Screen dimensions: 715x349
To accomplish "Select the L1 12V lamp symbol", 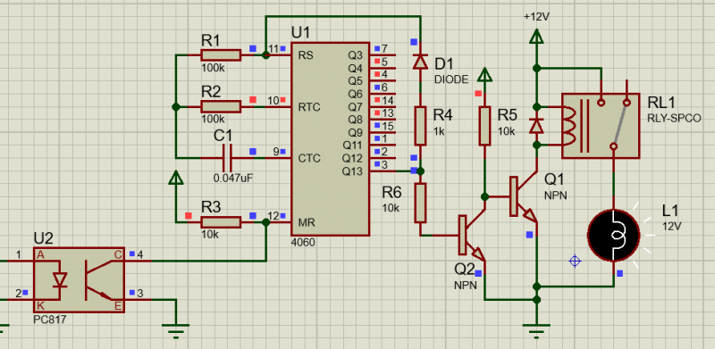I will pyautogui.click(x=614, y=236).
